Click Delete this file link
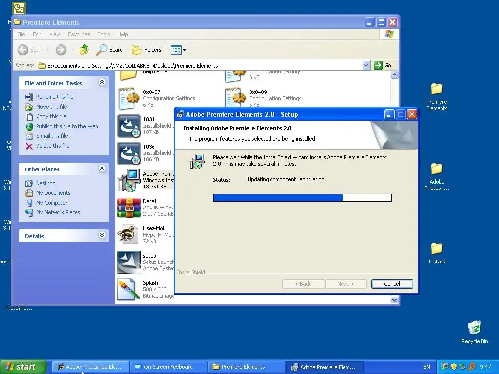 point(53,146)
